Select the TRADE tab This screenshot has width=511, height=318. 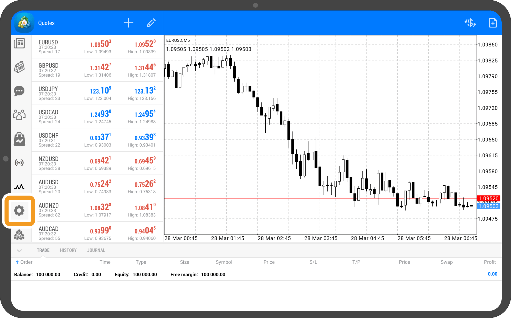click(x=43, y=250)
